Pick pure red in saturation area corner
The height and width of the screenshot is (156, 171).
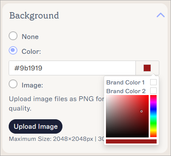pos(148,96)
